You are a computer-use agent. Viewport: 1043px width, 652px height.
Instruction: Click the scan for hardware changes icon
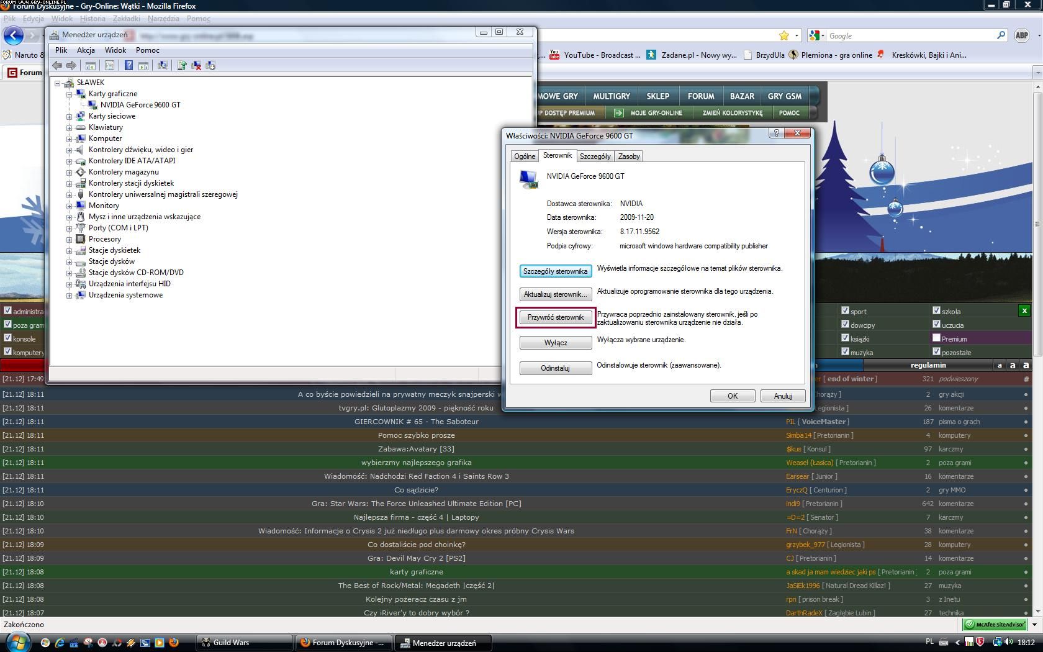point(163,65)
